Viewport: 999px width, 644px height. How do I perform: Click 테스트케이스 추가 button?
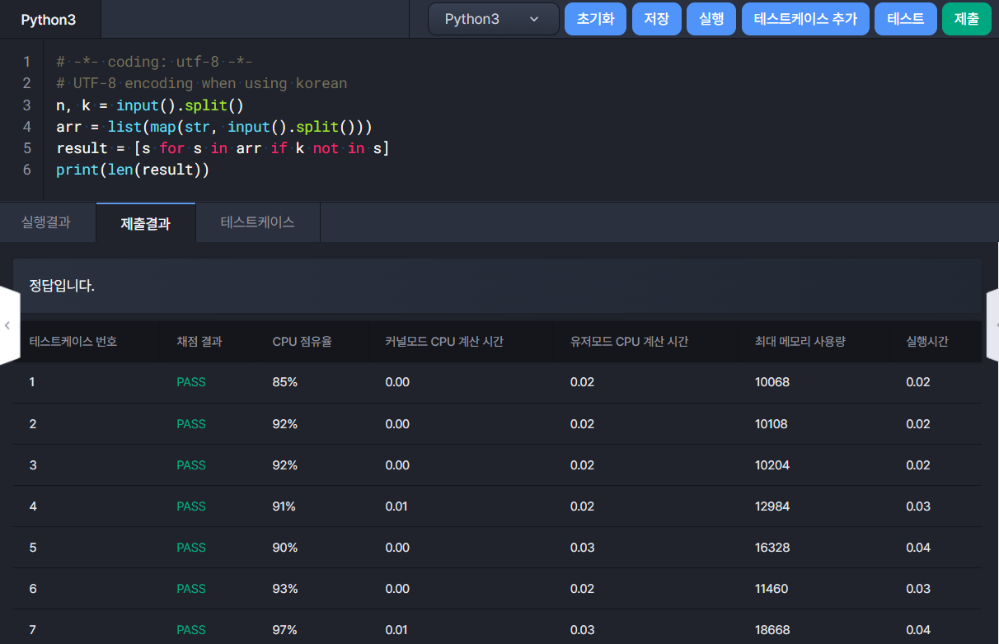click(x=806, y=19)
